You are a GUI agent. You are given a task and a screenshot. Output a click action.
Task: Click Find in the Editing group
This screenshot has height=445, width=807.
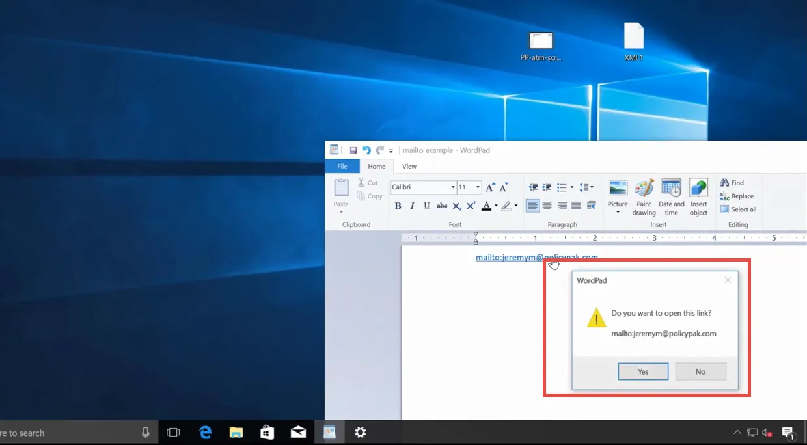732,183
